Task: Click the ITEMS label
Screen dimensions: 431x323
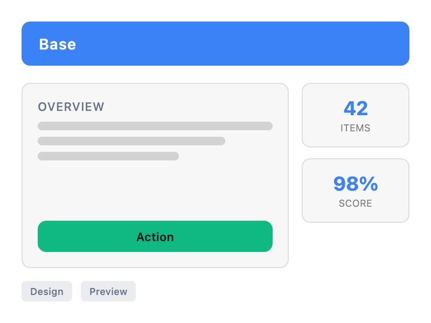Action: (x=356, y=128)
